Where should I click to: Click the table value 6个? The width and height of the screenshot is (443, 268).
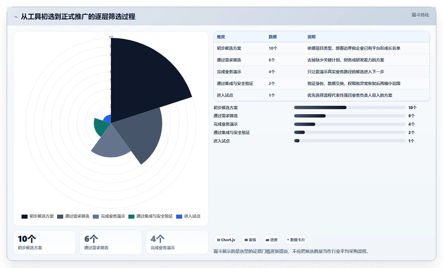click(272, 60)
